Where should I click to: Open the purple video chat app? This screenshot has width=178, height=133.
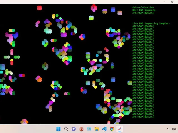(74, 129)
